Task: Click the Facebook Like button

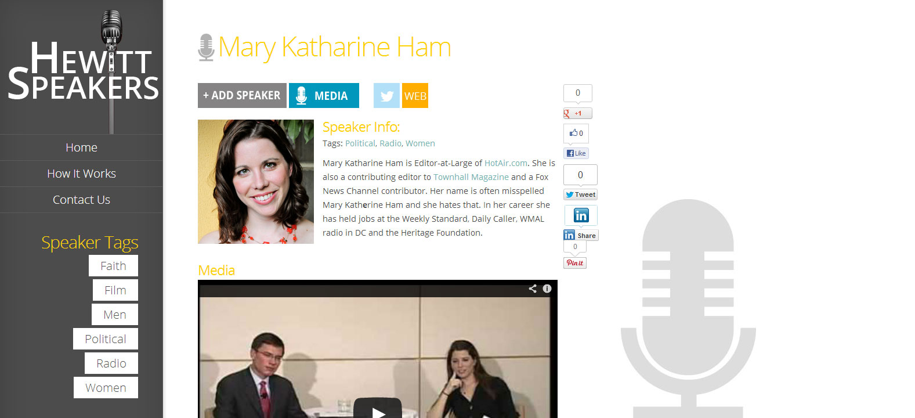Action: 576,153
